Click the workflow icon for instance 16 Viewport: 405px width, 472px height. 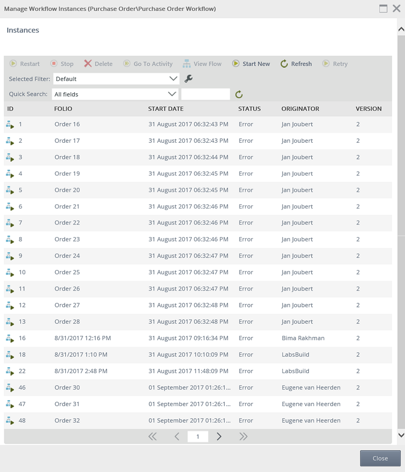click(x=10, y=338)
